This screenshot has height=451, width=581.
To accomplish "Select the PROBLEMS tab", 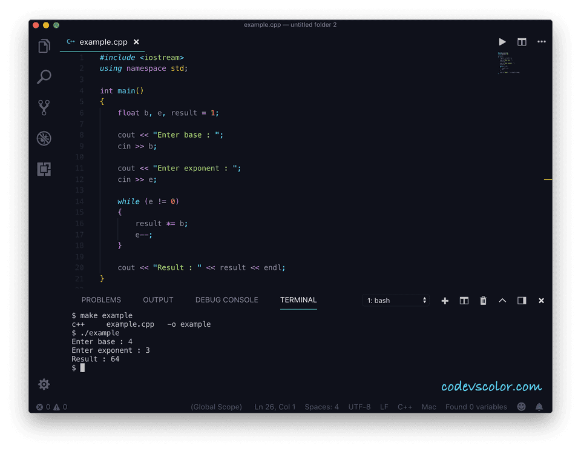I will (x=101, y=299).
